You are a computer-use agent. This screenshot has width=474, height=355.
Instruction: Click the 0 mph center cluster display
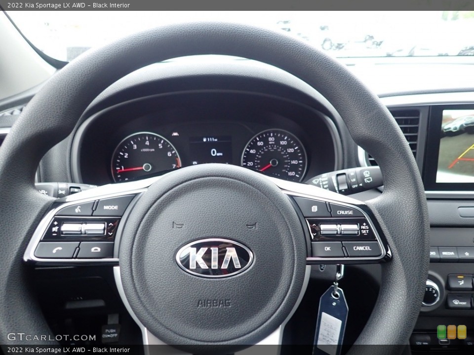click(216, 152)
